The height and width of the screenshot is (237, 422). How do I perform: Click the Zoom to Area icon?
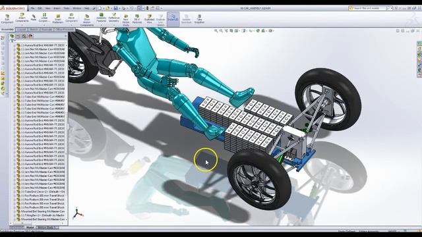[221, 31]
